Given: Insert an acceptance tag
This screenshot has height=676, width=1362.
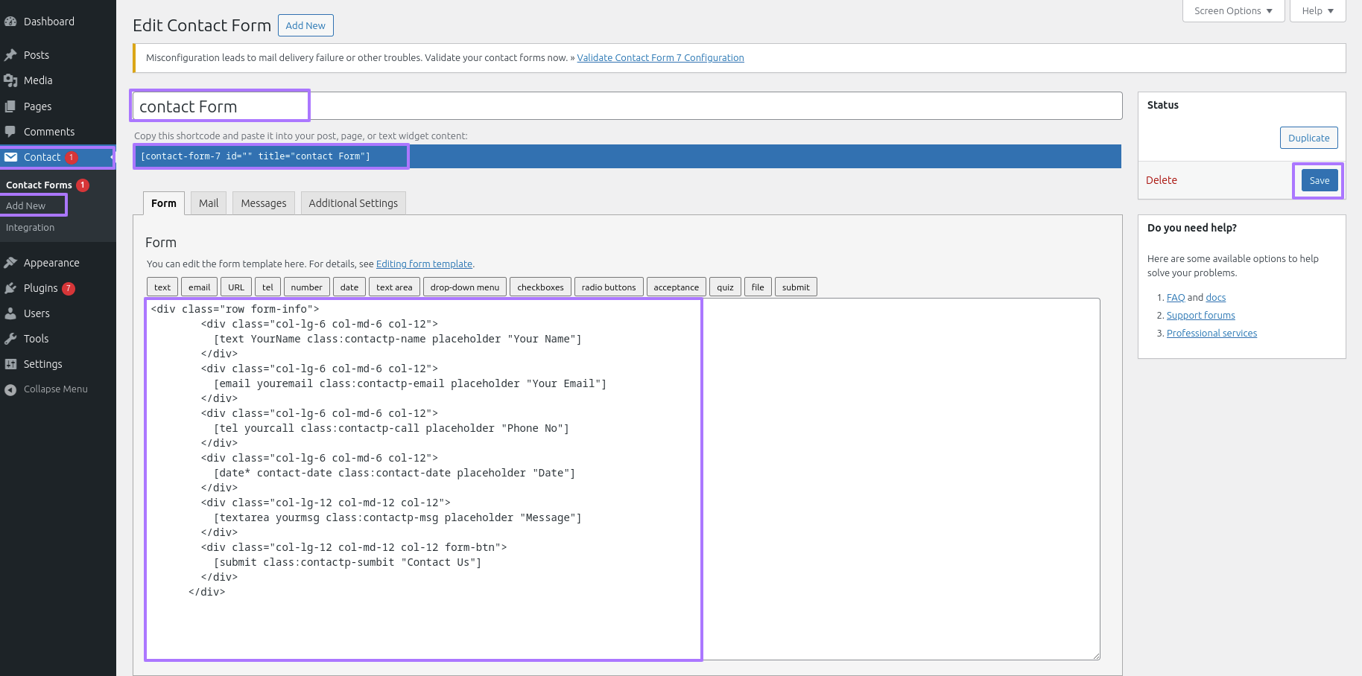Looking at the screenshot, I should [x=677, y=287].
